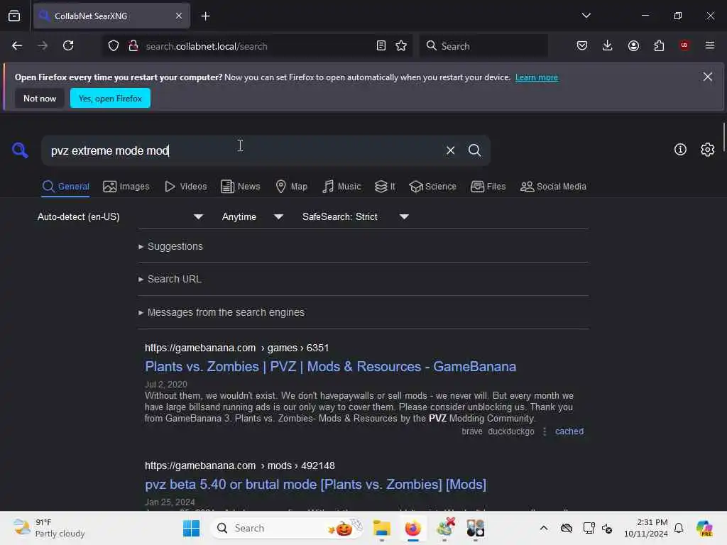
Task: Open SafeSearch: Strict dropdown
Action: 355,217
